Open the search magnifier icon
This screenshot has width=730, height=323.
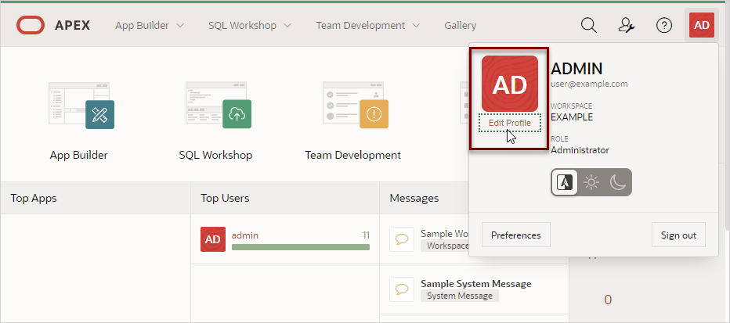[589, 26]
